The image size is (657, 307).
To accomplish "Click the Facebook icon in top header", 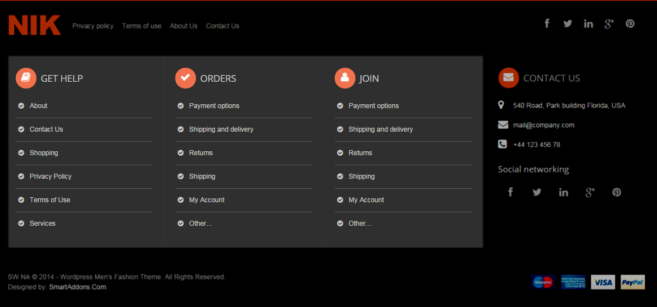I will click(x=547, y=24).
